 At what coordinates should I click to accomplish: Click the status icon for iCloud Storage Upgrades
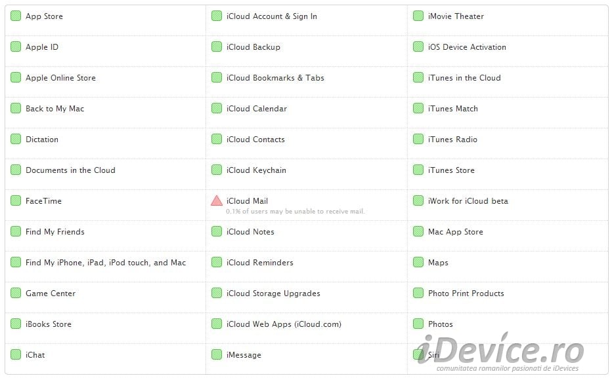[x=217, y=293]
